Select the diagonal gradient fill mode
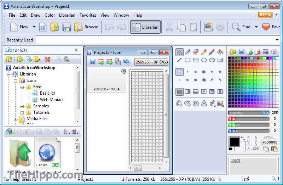 click(x=212, y=91)
